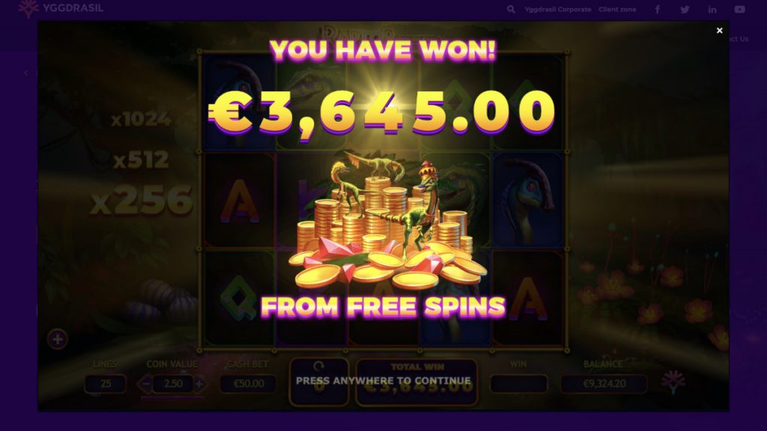Click Press Anywhere To Continue text
The height and width of the screenshot is (431, 767).
[383, 380]
